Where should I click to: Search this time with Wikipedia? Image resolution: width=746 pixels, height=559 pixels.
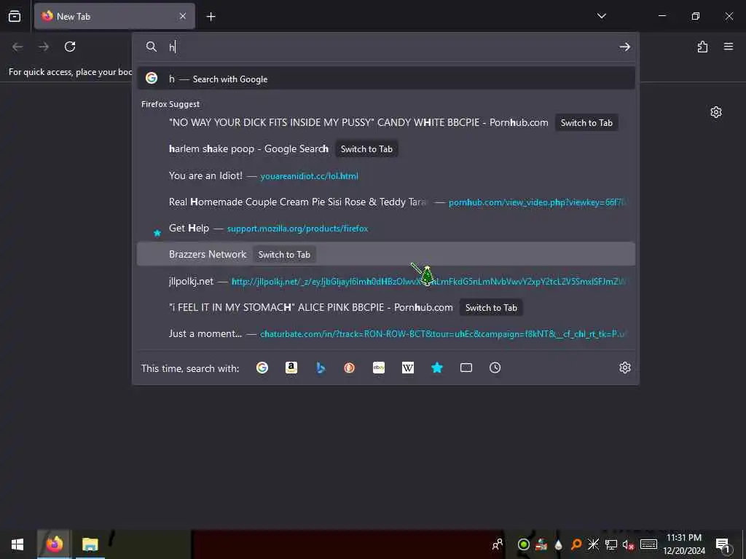[x=408, y=368]
